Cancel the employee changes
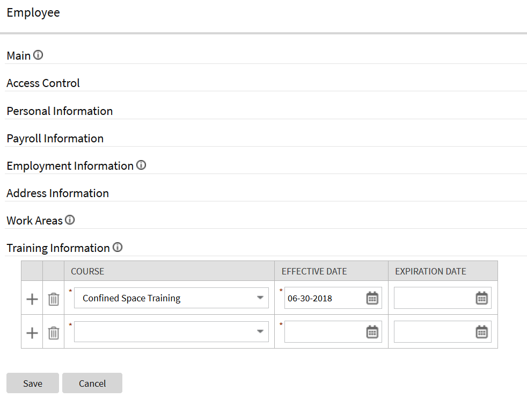Screen dimensions: 527x405 click(x=92, y=383)
